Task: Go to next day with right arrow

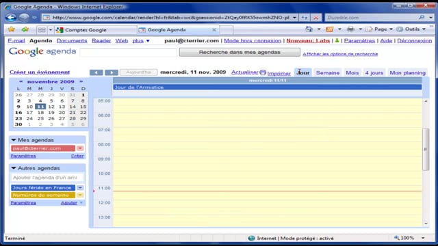Action: [112, 72]
